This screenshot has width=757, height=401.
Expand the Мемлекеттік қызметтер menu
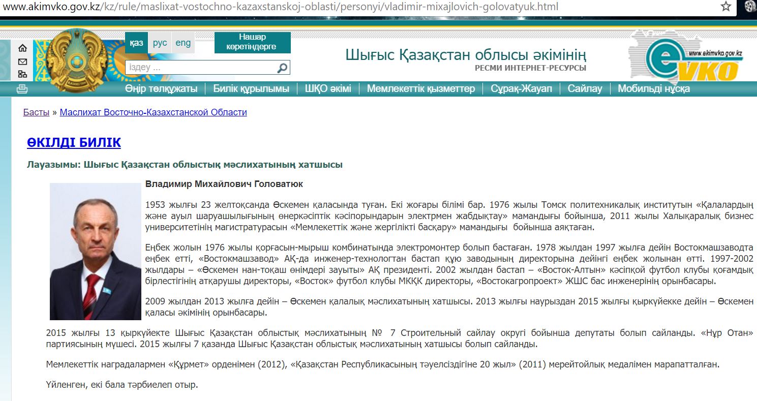coord(421,89)
